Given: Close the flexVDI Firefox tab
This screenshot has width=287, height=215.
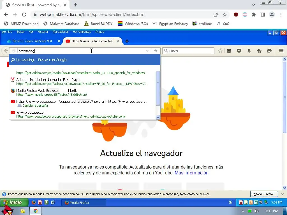Looking at the screenshot, I should click(x=59, y=41).
